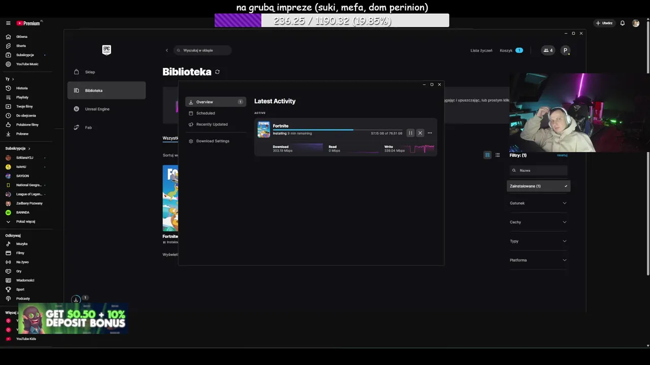650x365 pixels.
Task: Open YouTube Kids link
Action: tap(25, 339)
